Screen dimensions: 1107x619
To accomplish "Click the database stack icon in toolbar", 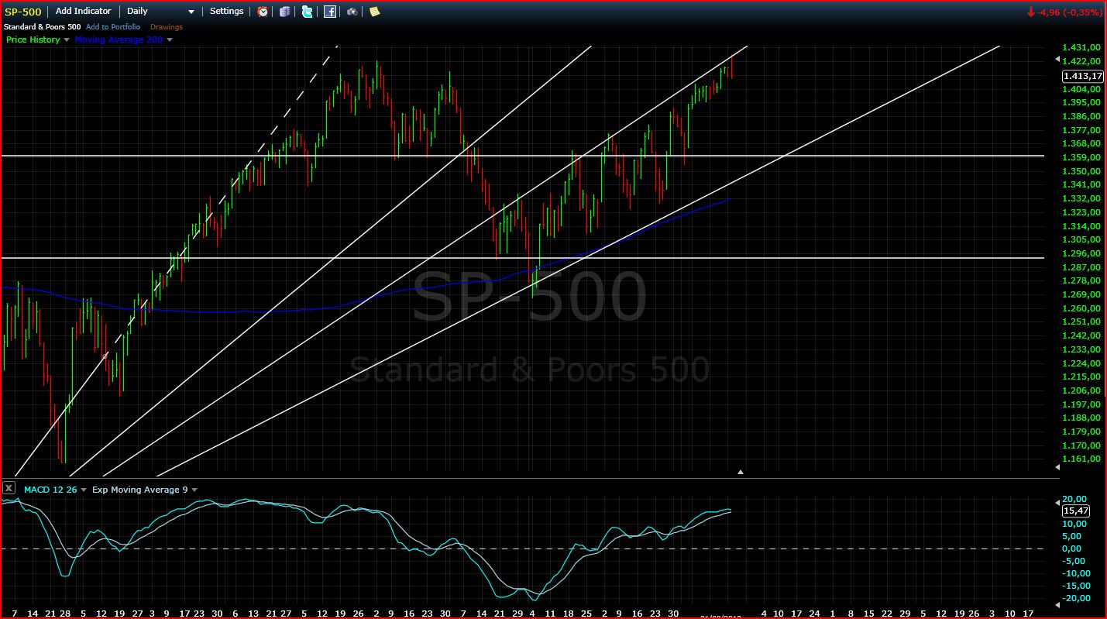I will [x=285, y=12].
